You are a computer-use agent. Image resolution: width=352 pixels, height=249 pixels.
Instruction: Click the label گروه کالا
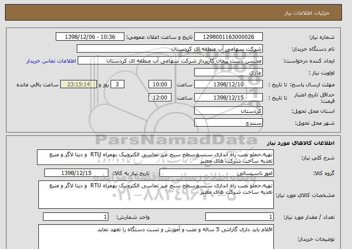[324, 173]
